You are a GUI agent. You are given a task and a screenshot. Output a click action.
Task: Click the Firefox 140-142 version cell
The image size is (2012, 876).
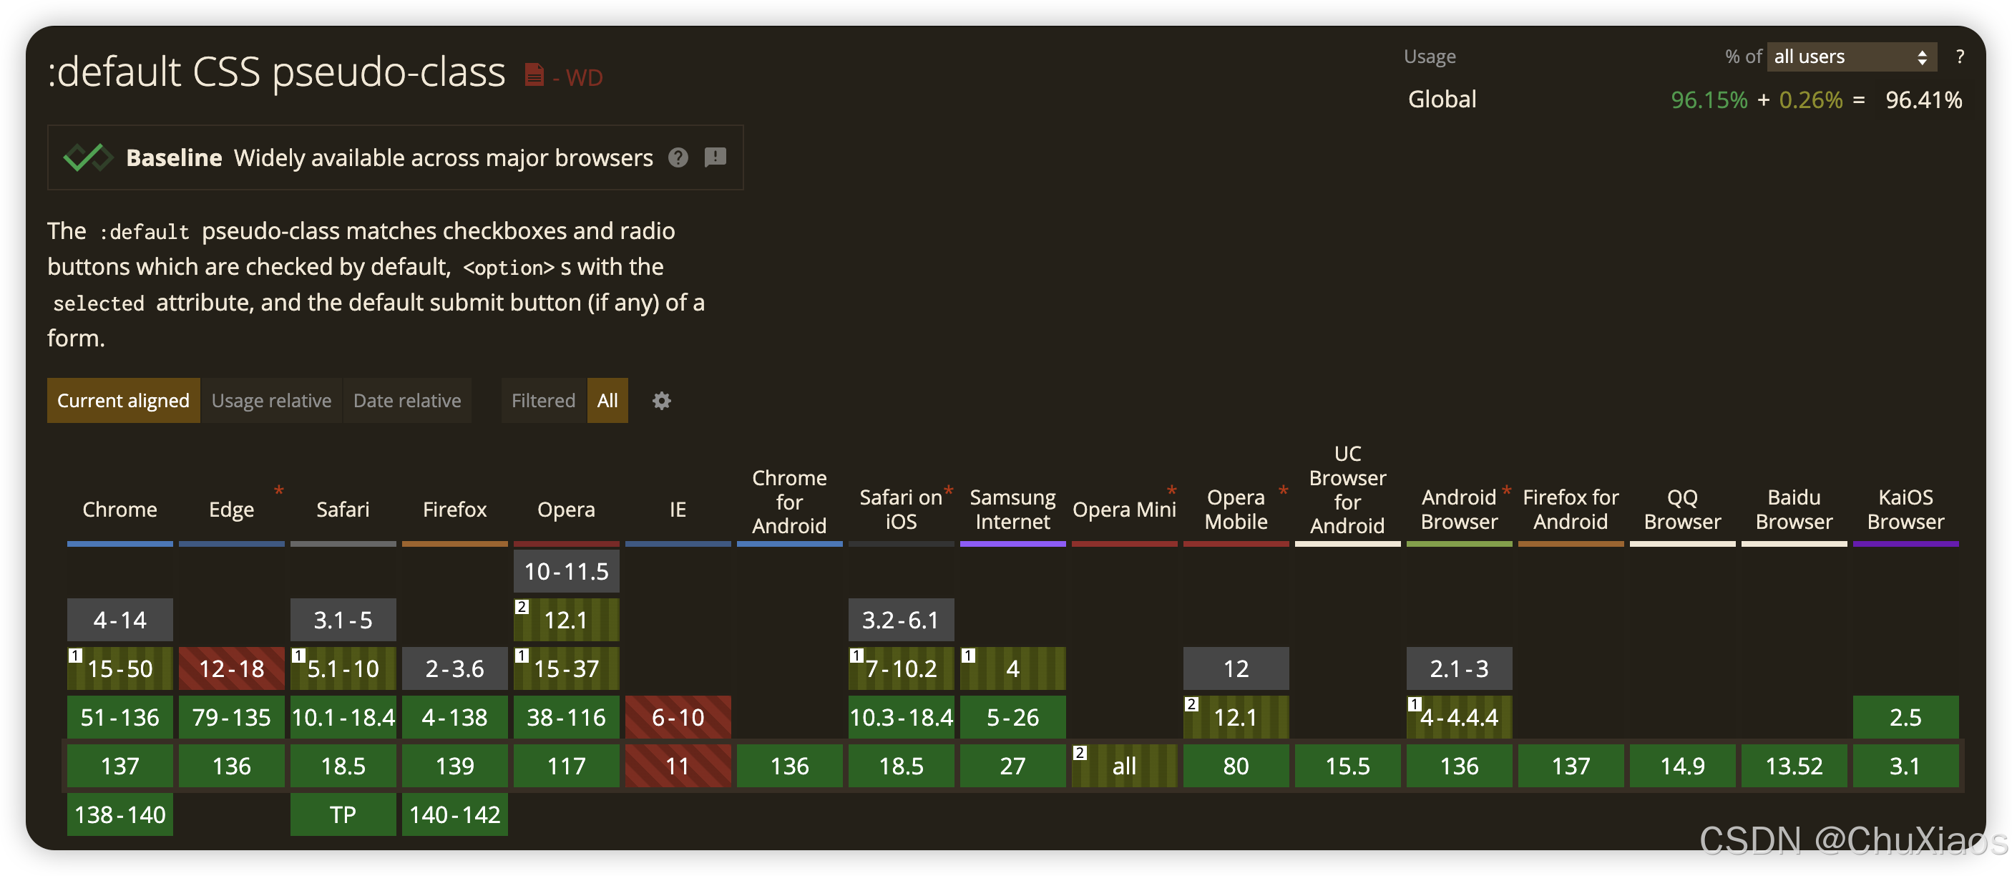coord(454,814)
